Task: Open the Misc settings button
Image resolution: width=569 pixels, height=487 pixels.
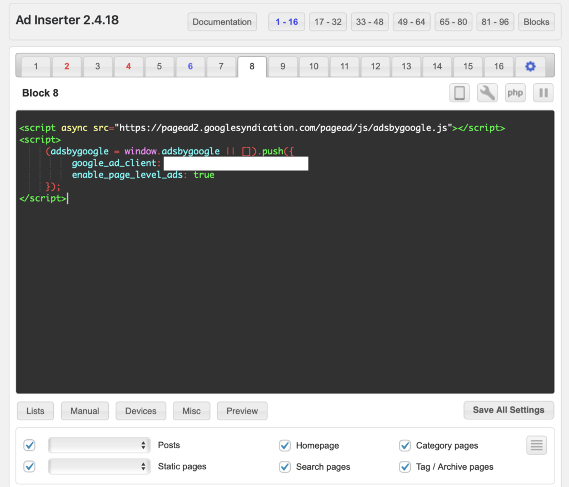Action: pos(192,411)
